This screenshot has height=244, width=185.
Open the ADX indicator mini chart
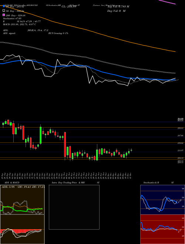[22, 200]
